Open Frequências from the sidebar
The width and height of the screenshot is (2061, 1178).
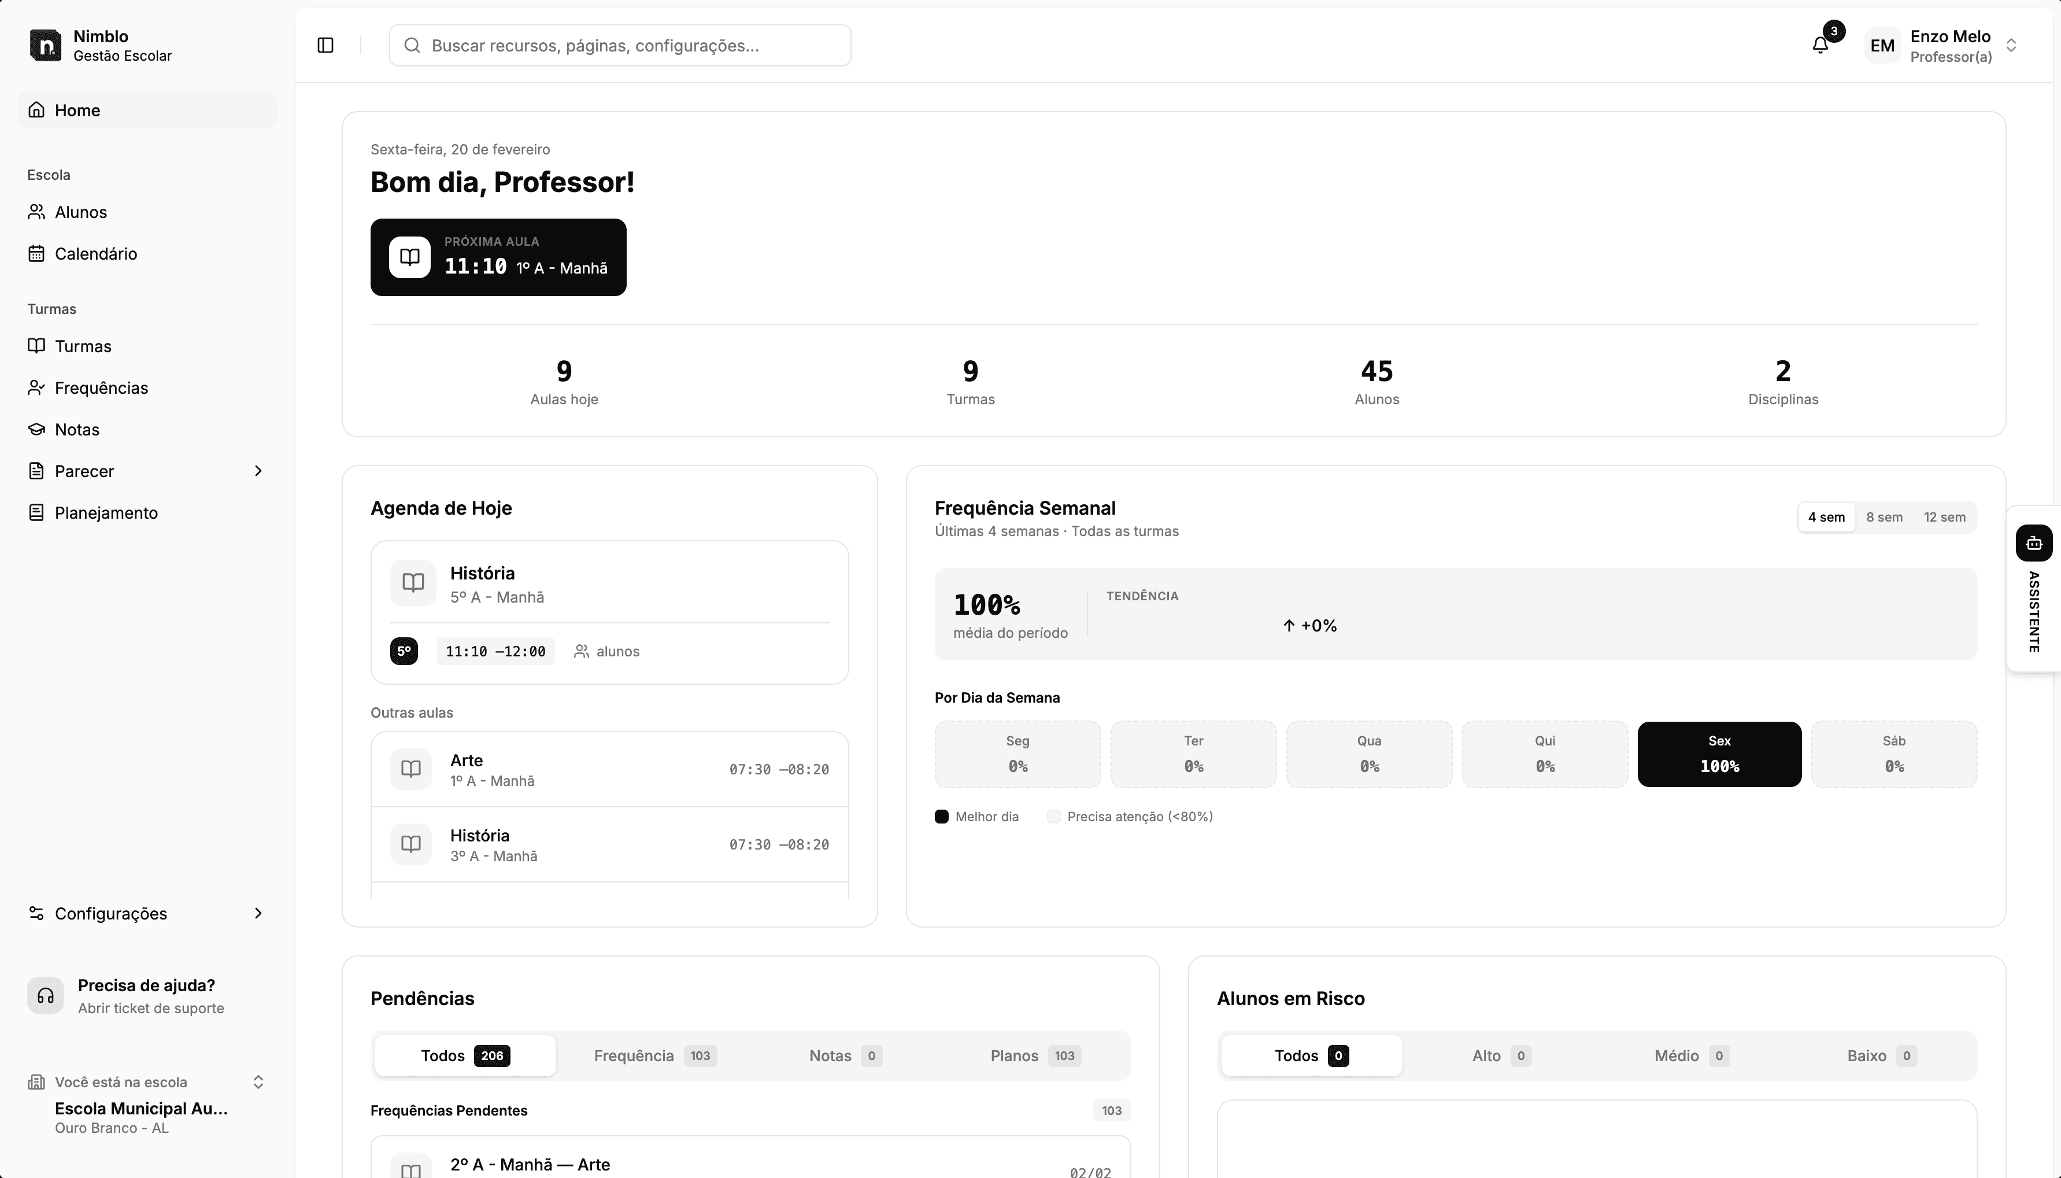(100, 387)
